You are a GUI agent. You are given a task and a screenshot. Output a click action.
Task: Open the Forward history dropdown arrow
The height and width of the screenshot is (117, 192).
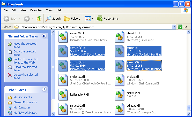click(33, 19)
